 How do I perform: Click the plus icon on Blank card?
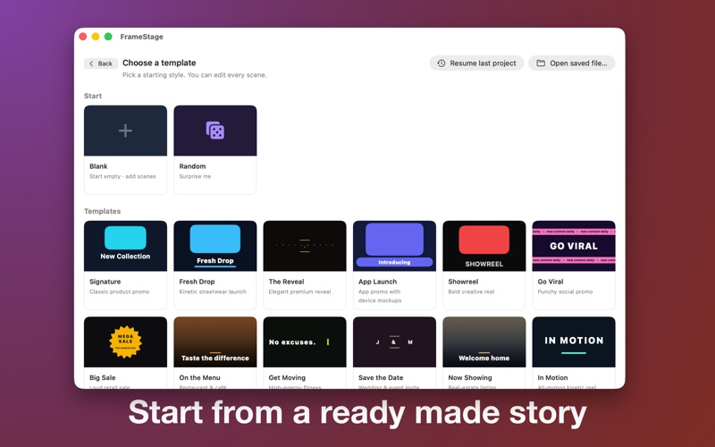click(125, 131)
